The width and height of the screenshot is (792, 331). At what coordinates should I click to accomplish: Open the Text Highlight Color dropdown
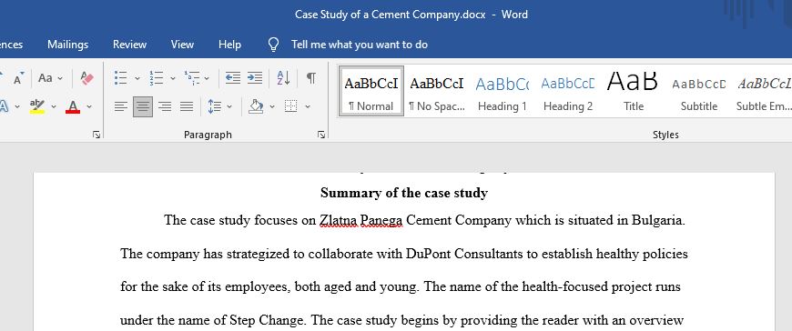54,106
